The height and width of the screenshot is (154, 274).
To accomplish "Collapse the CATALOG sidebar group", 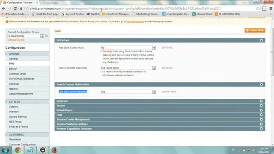I will (x=27, y=102).
